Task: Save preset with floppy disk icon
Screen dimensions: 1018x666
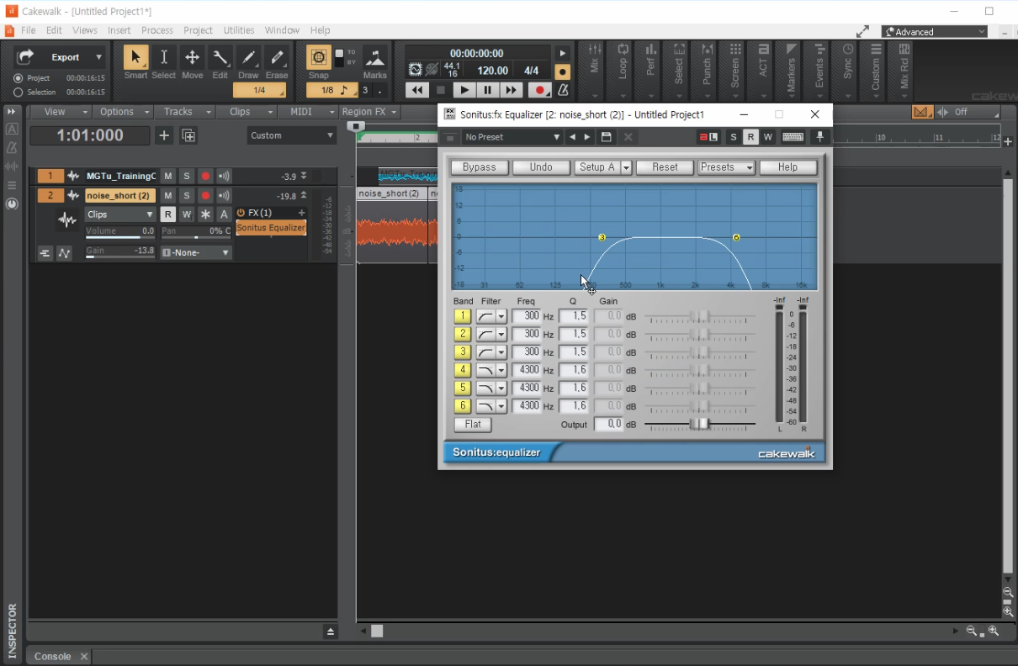Action: point(606,137)
